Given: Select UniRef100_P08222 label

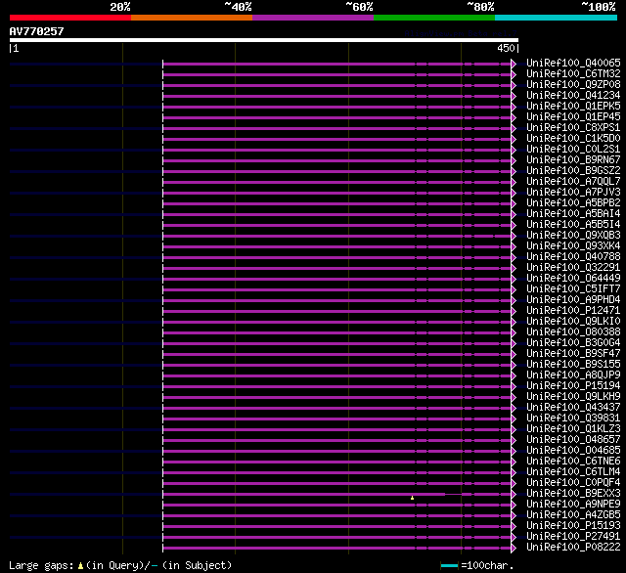Looking at the screenshot, I should coord(573,548).
